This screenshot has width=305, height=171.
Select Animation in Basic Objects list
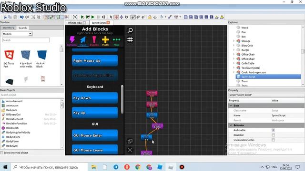click(12, 105)
